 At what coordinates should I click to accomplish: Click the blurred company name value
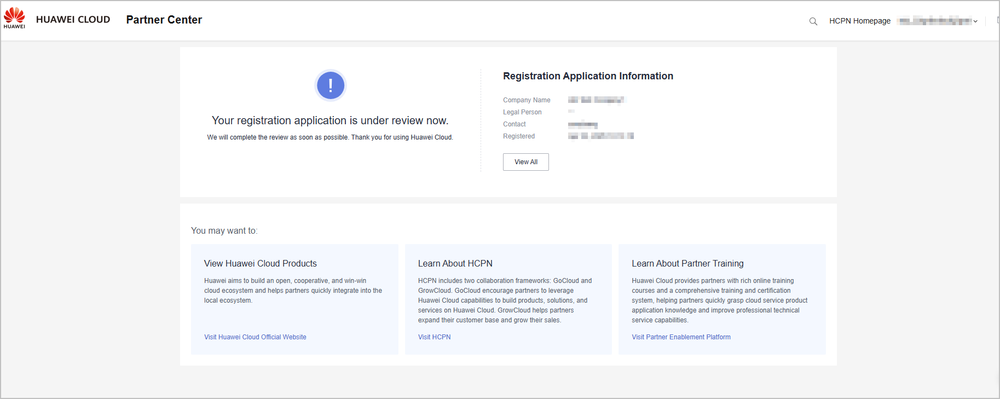click(x=596, y=100)
